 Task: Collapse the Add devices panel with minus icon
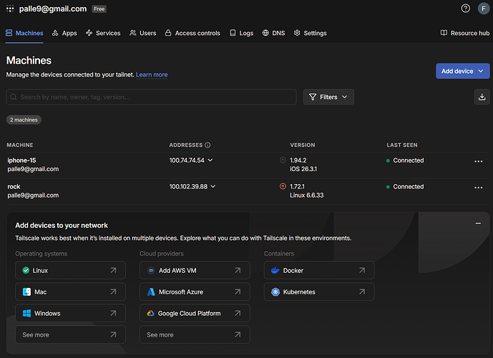(x=478, y=223)
